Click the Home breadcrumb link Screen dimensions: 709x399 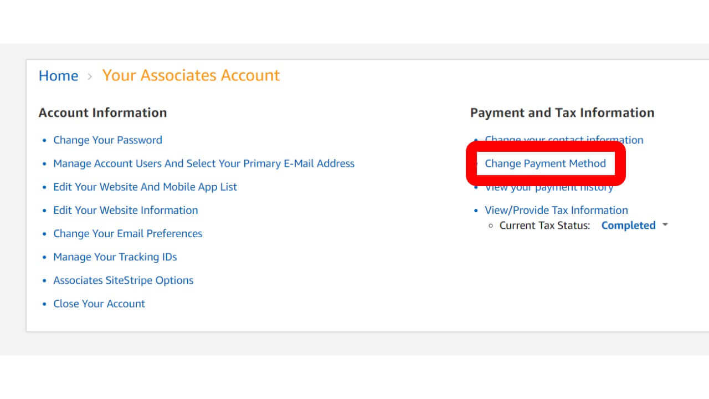click(x=58, y=76)
